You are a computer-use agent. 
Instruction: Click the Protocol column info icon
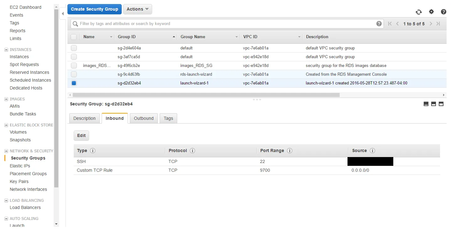click(x=193, y=150)
